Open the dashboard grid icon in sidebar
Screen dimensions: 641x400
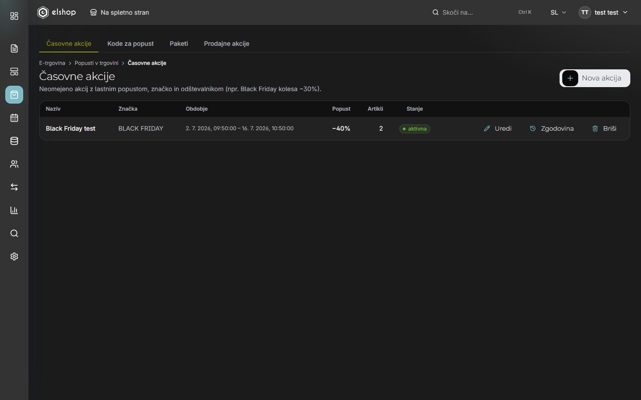coord(14,16)
